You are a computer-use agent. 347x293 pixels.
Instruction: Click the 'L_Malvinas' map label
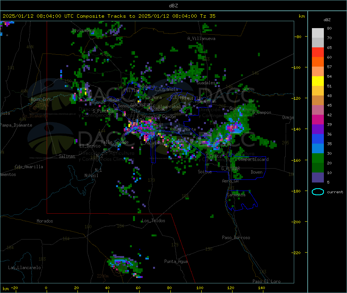coord(152,143)
